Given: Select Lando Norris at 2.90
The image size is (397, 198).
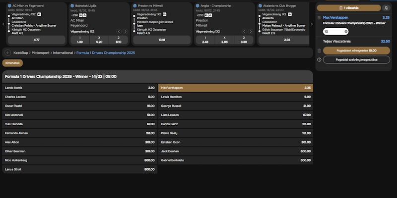Looking at the screenshot, I should click(x=80, y=88).
